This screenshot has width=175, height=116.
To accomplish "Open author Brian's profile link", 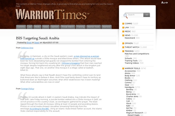I will click(29, 43).
